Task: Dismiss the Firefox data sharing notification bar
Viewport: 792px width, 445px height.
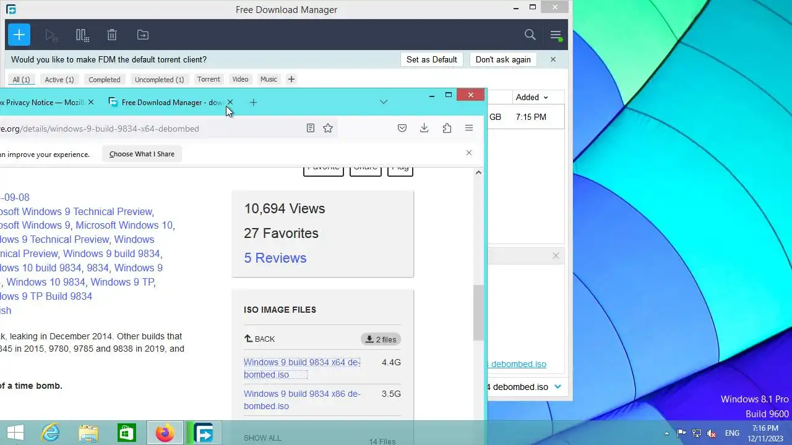Action: click(469, 153)
